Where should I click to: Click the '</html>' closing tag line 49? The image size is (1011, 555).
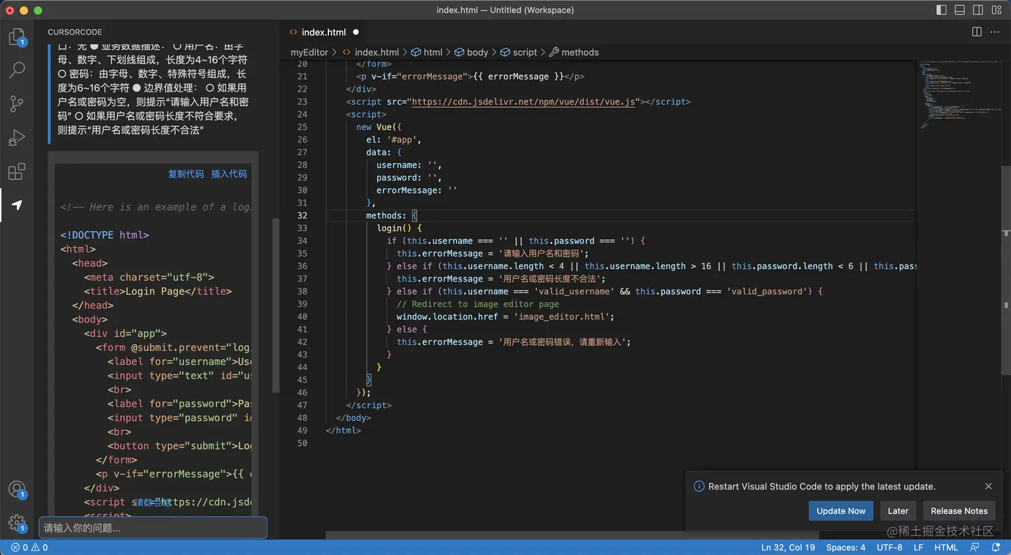tap(343, 431)
